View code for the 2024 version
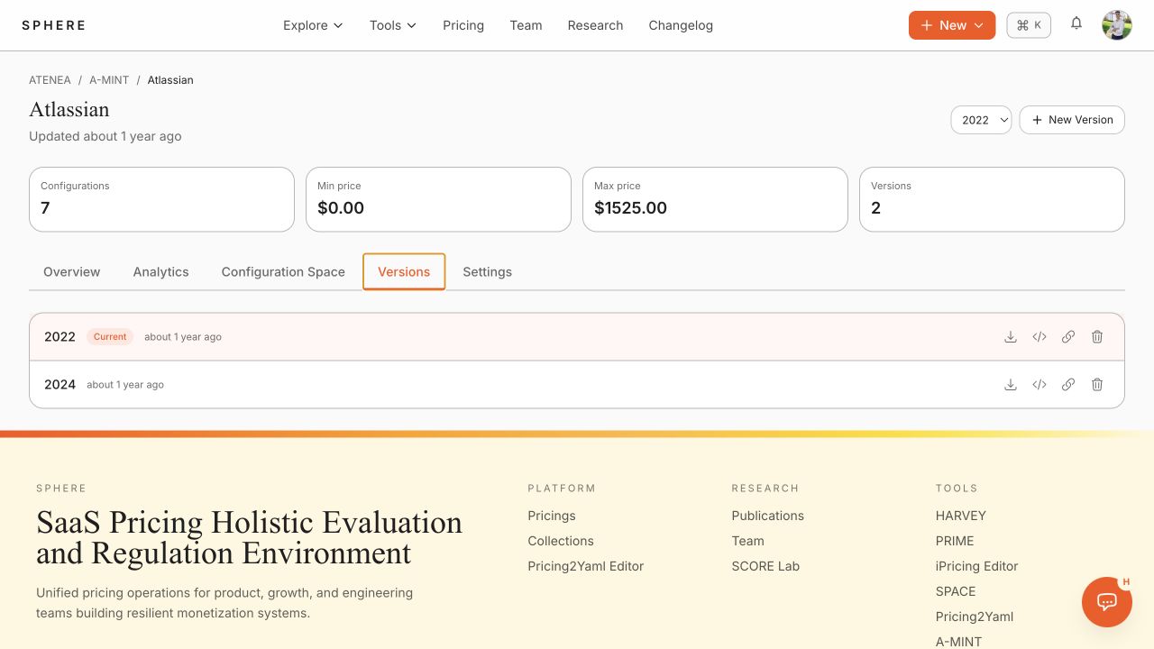 click(x=1040, y=385)
